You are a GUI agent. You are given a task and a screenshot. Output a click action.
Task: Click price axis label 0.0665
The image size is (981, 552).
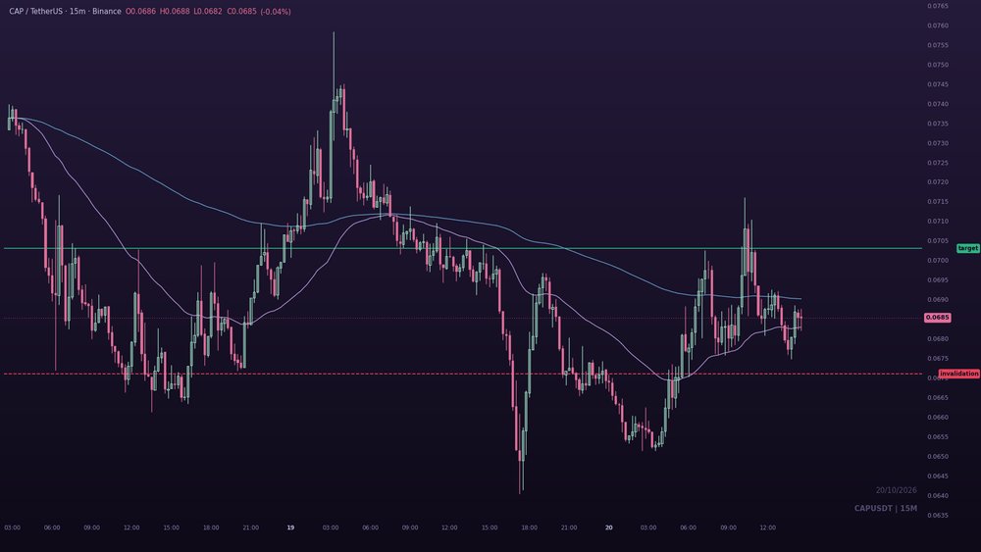pyautogui.click(x=938, y=398)
